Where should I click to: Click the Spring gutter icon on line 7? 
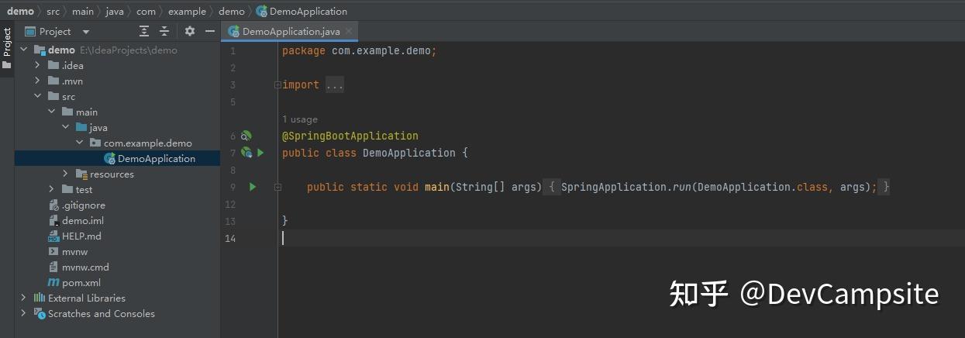pyautogui.click(x=246, y=153)
